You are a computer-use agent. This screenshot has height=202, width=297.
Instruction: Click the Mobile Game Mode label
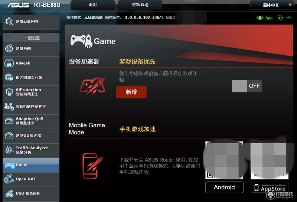point(87,129)
